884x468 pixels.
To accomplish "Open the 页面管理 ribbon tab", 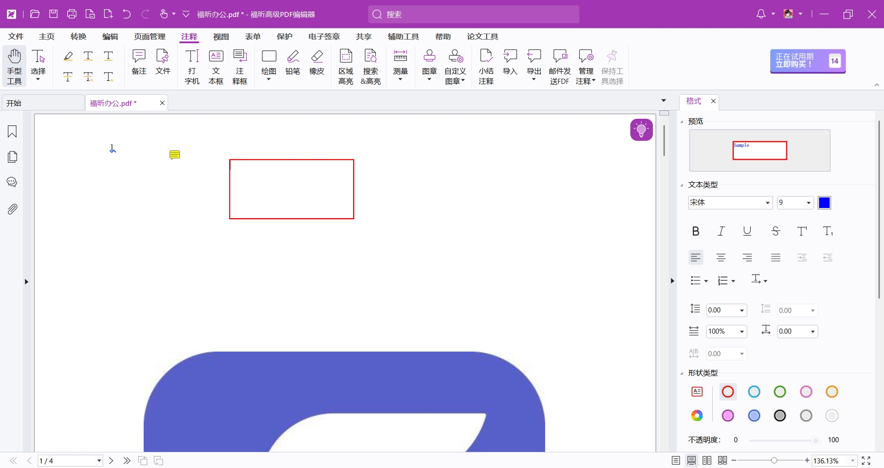I will point(150,36).
